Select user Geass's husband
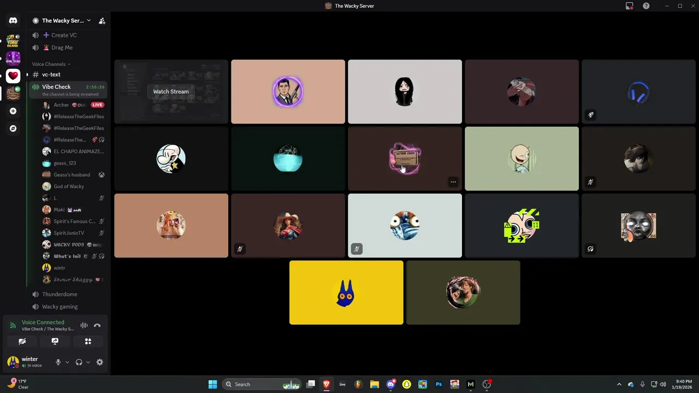This screenshot has width=699, height=393. click(x=73, y=175)
